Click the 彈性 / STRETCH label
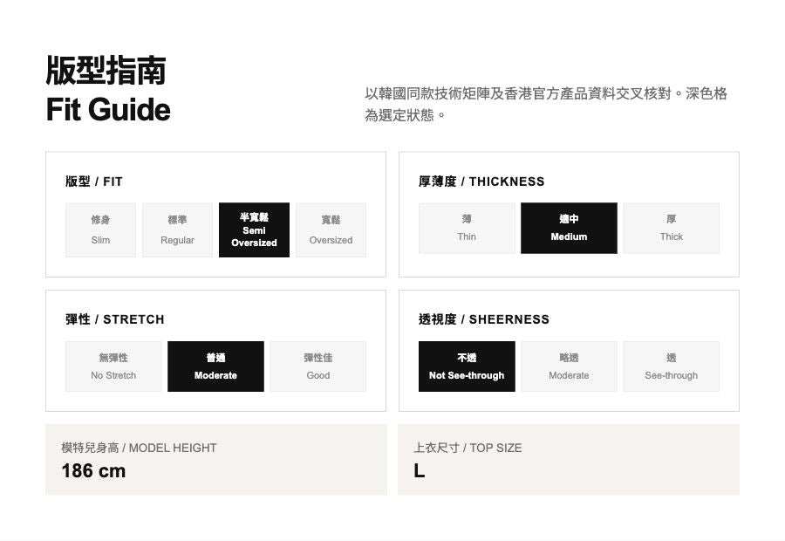The image size is (785, 541). pyautogui.click(x=114, y=319)
